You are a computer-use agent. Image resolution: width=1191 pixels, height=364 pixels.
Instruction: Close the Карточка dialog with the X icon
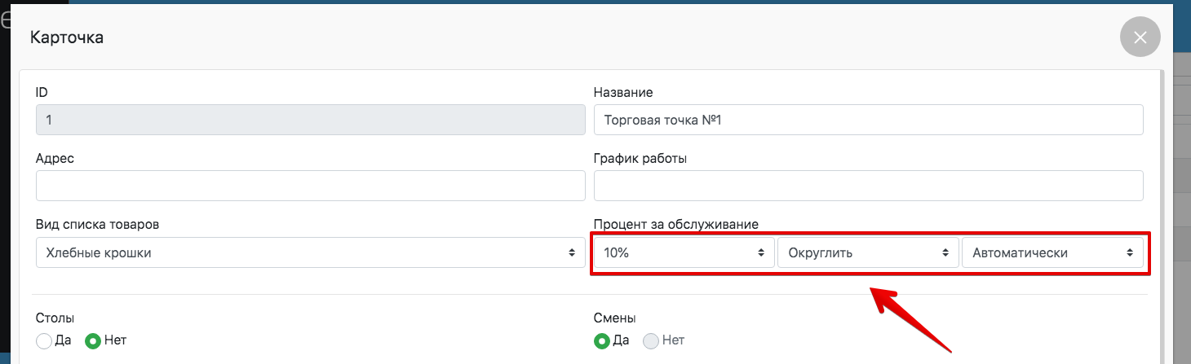point(1140,37)
